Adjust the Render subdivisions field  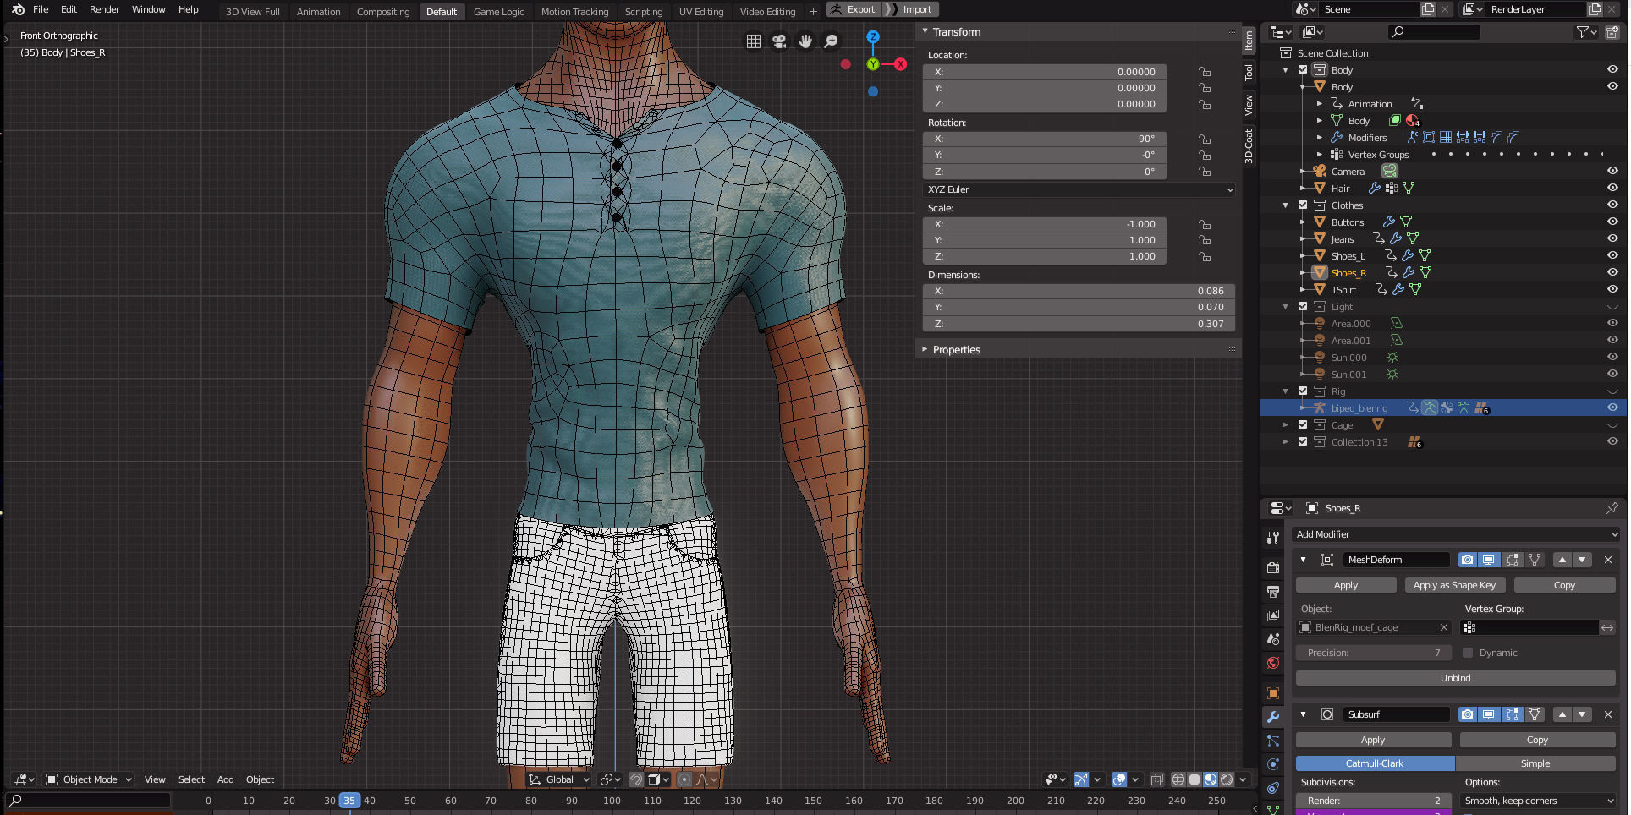pyautogui.click(x=1374, y=801)
